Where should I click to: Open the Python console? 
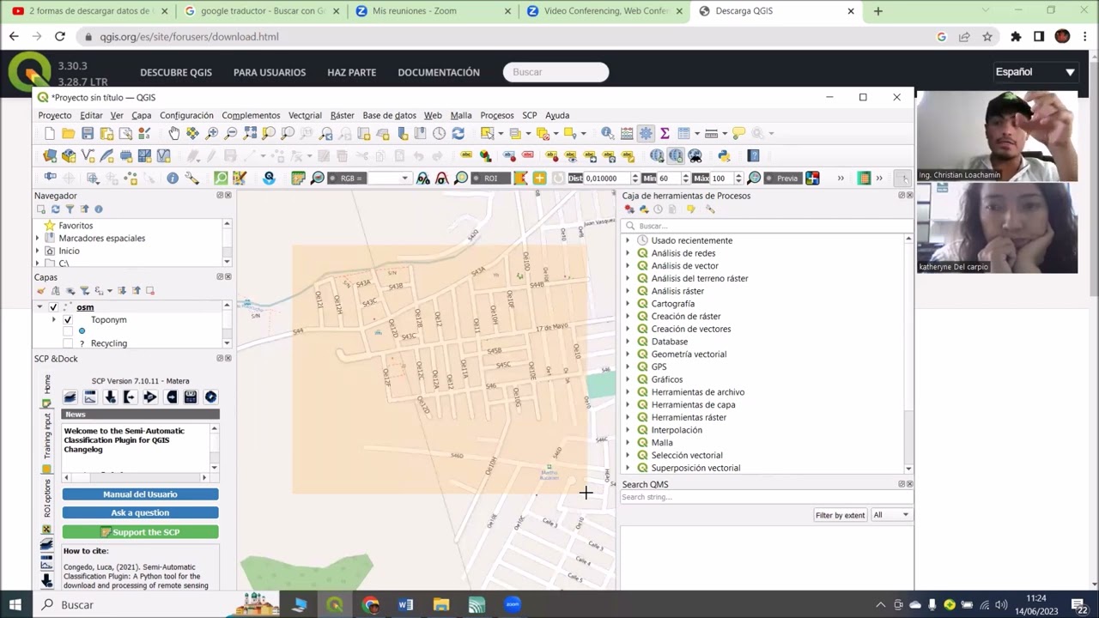(x=724, y=155)
